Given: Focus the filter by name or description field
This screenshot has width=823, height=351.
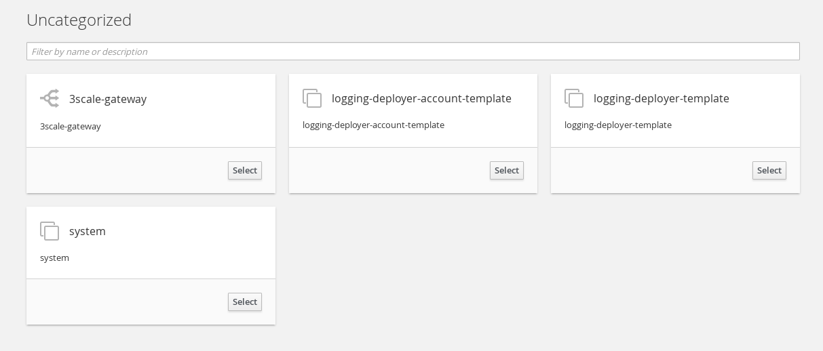Looking at the screenshot, I should click(413, 51).
